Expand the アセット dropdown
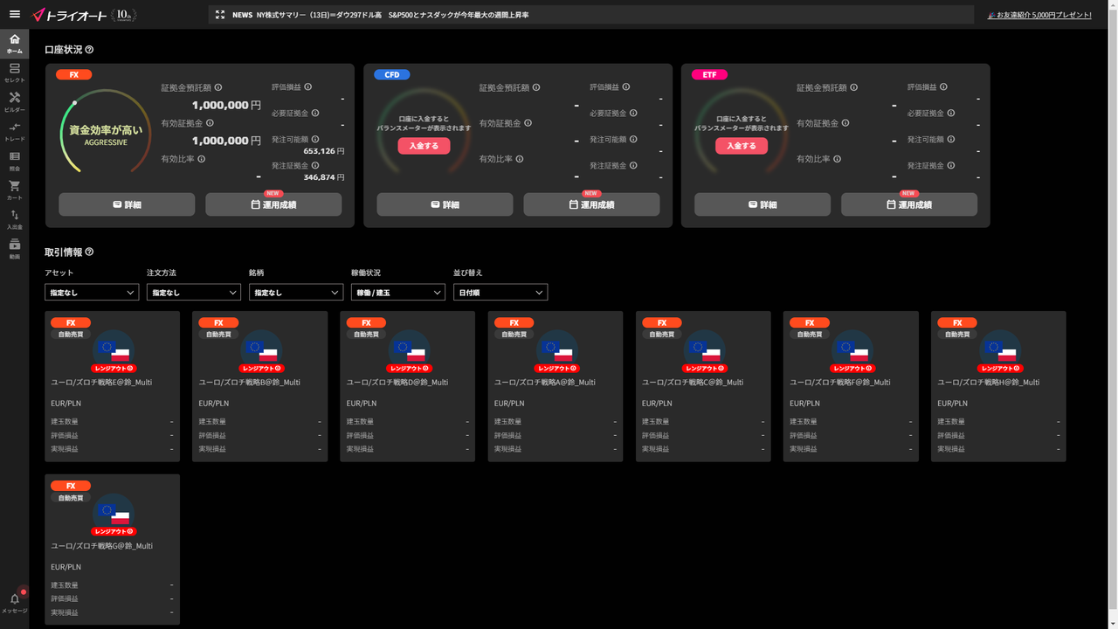This screenshot has width=1118, height=629. (92, 293)
